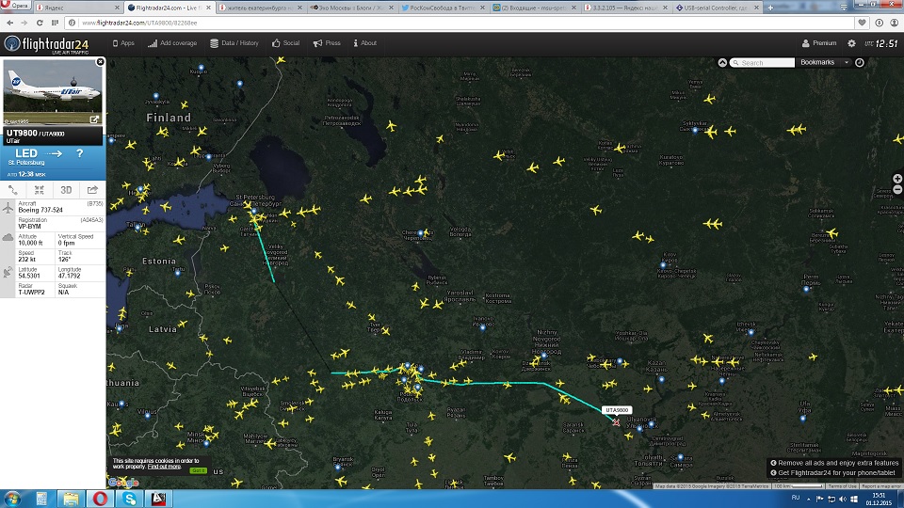904x508 pixels.
Task: Click the map search field
Action: coord(767,63)
